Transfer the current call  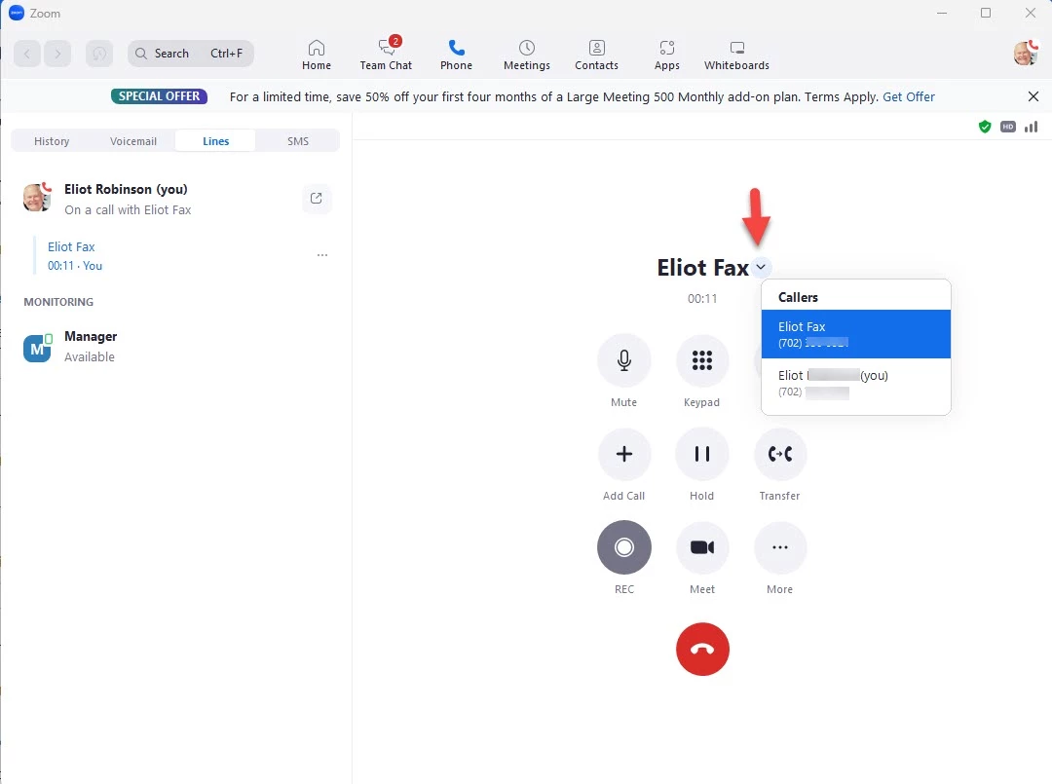click(x=779, y=454)
